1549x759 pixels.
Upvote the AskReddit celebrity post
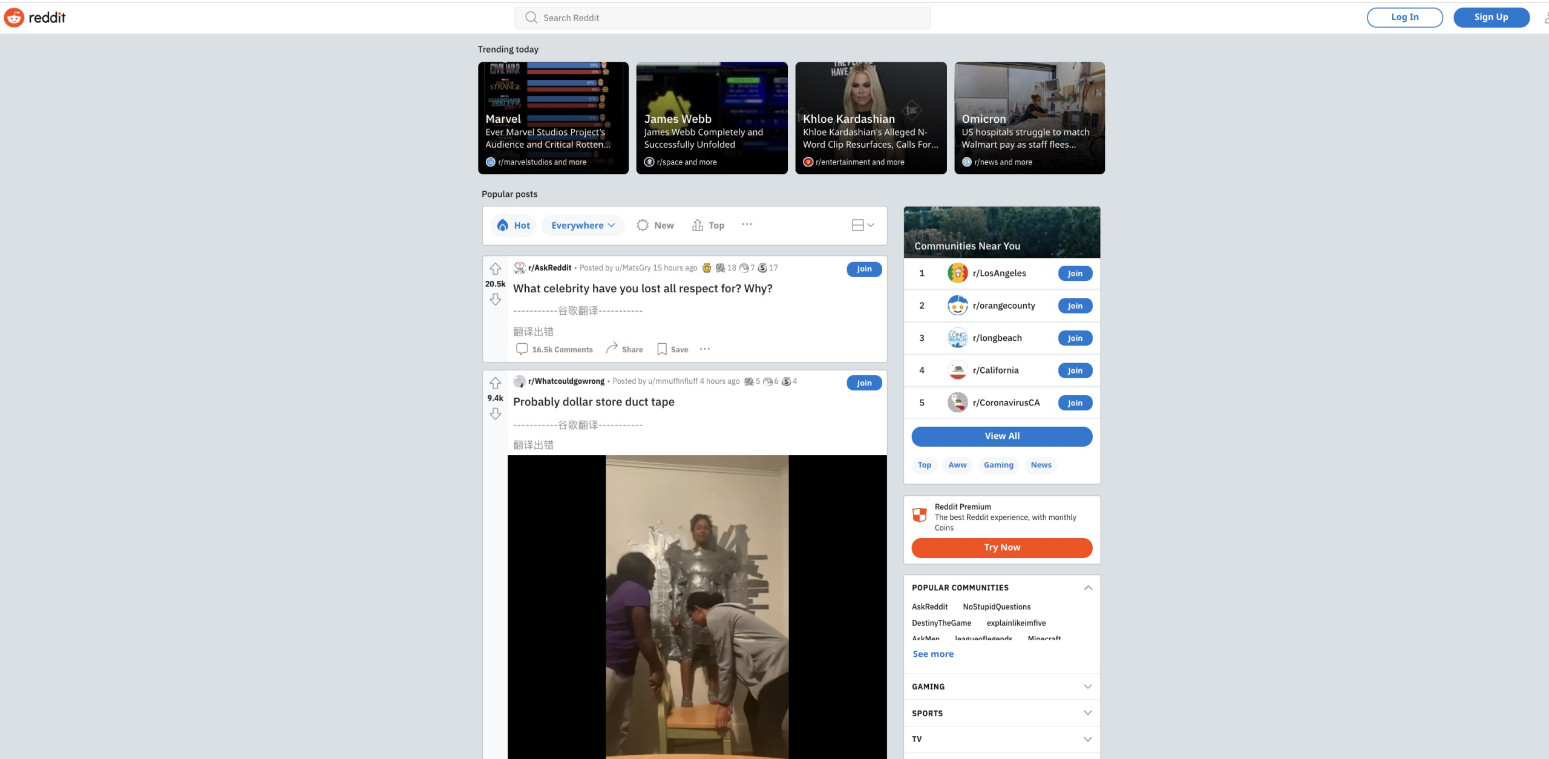pos(495,269)
